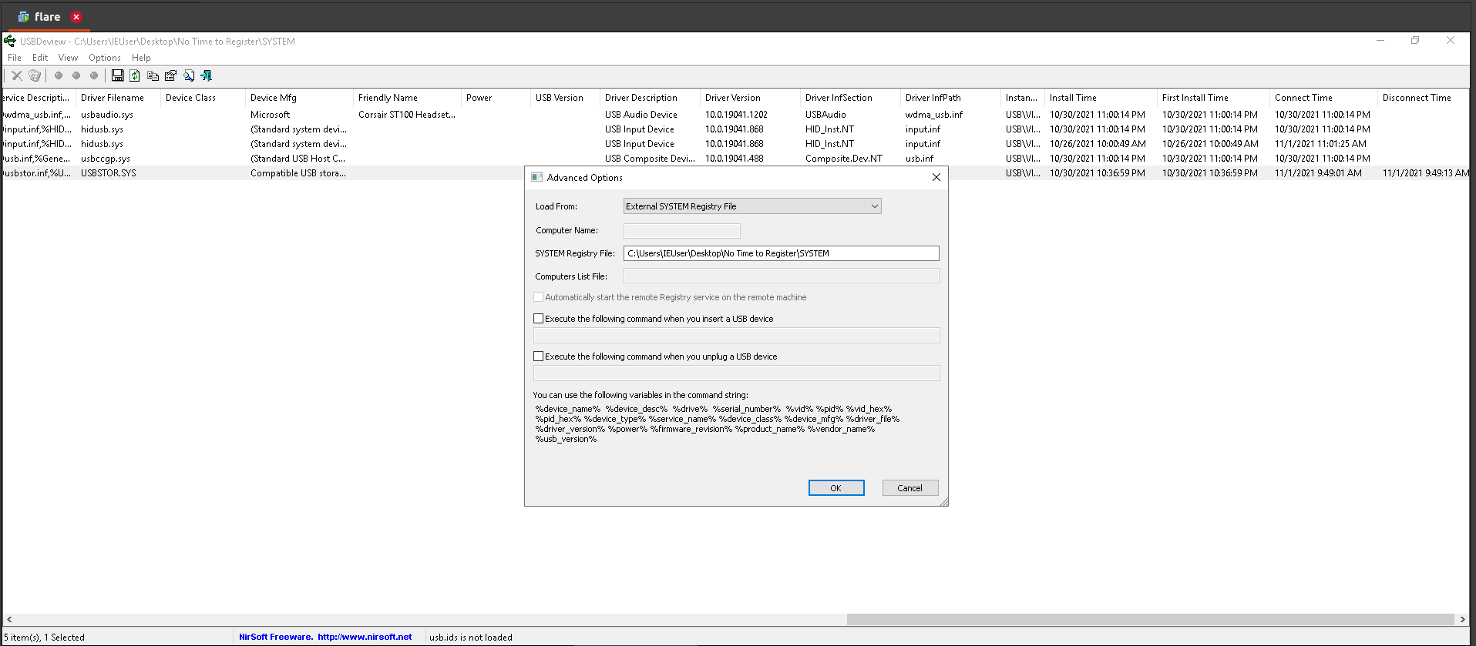Viewport: 1476px width, 646px height.
Task: Click the Save Selected Items floppy icon
Action: point(117,75)
